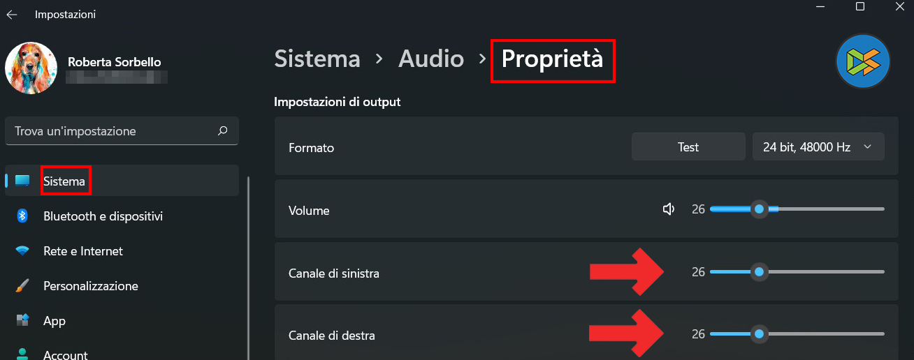Click the Account person icon

tap(22, 354)
